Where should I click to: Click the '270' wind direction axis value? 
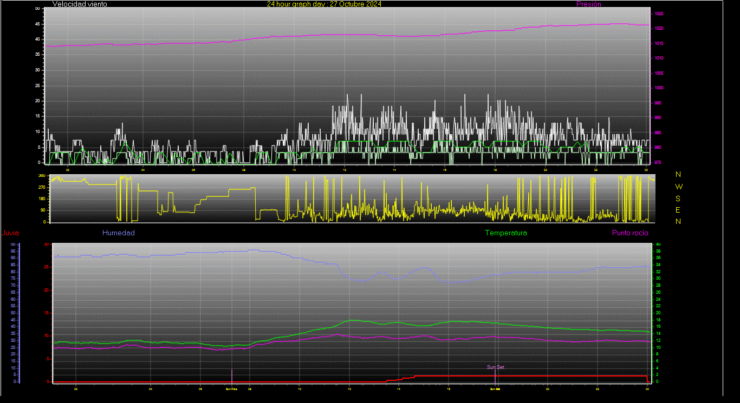42,187
